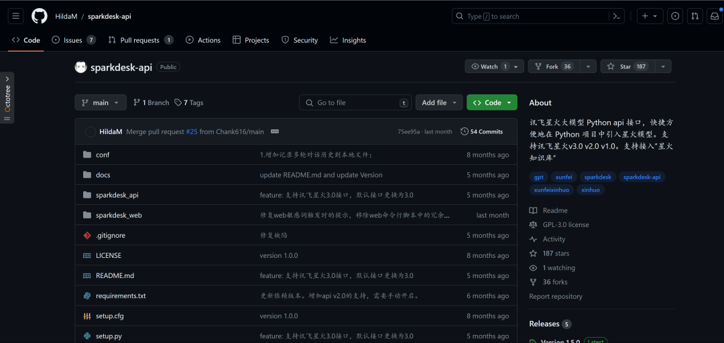
Task: Click the Go to file search field
Action: pos(355,102)
